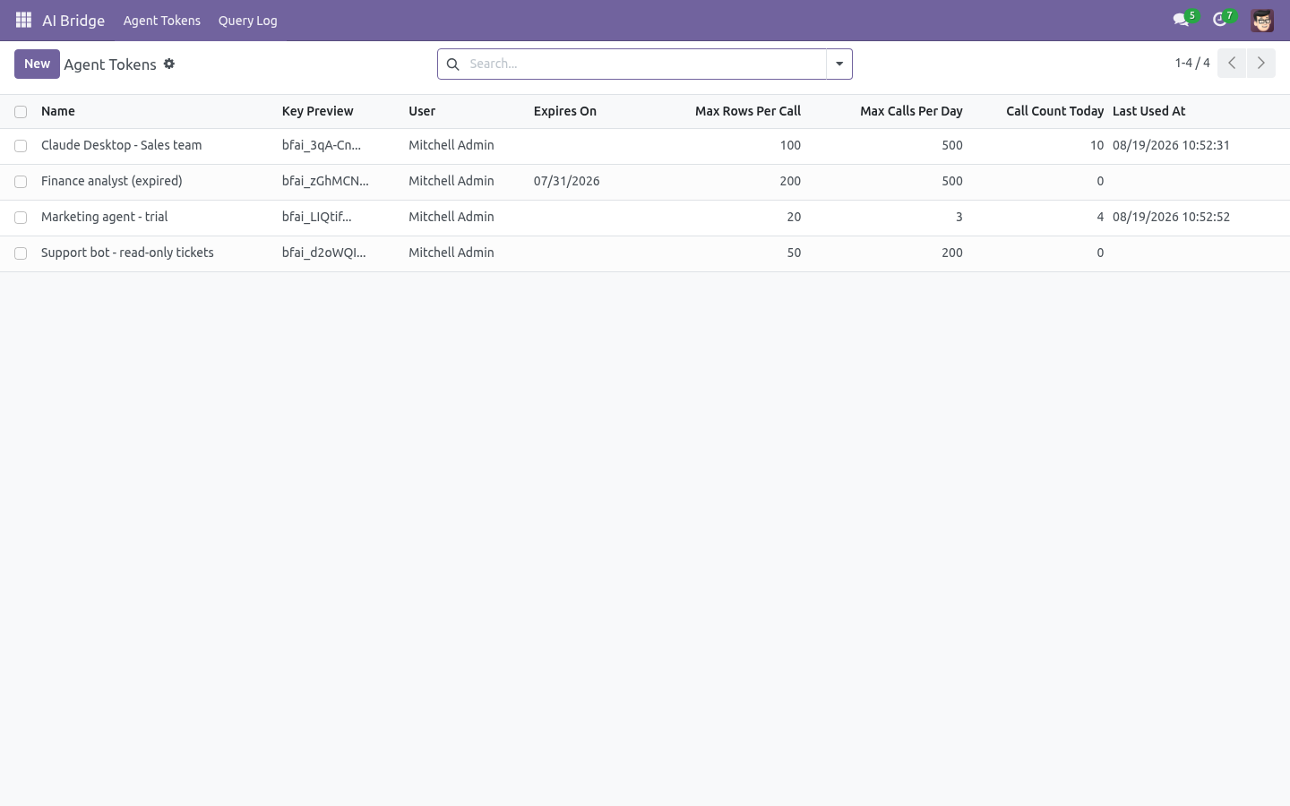This screenshot has height=806, width=1290.
Task: Create a New agent token
Action: click(37, 64)
